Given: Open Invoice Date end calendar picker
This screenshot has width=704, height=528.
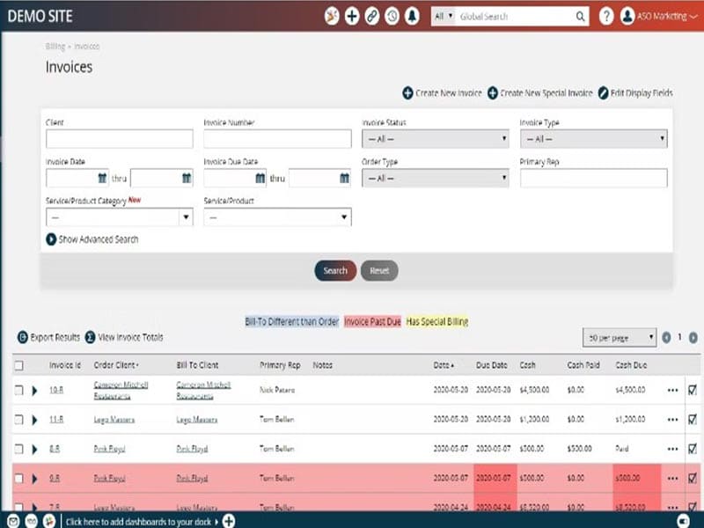Looking at the screenshot, I should pyautogui.click(x=187, y=178).
